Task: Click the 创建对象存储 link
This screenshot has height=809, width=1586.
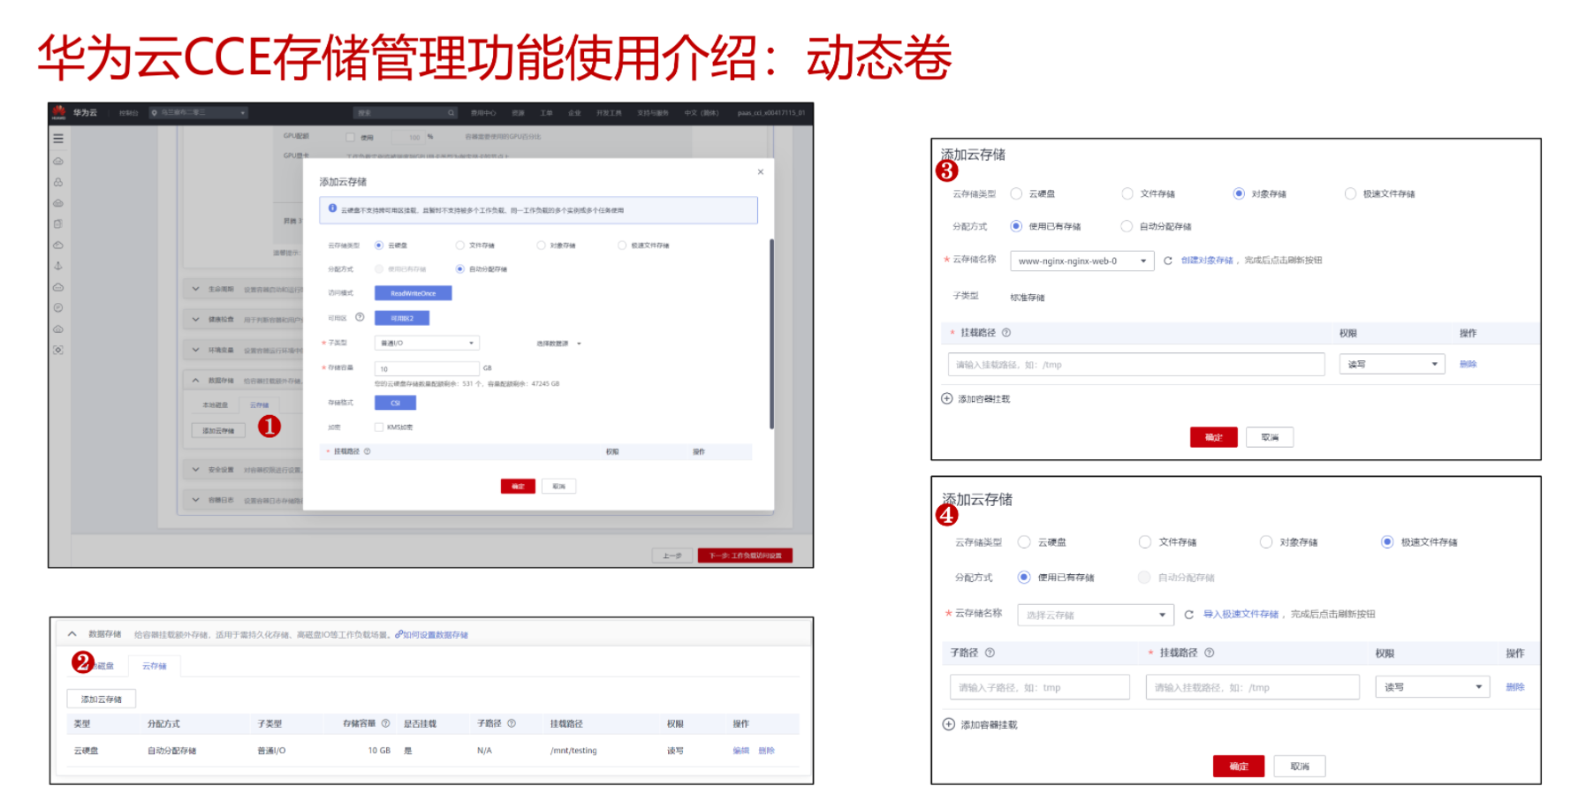Action: [1207, 261]
